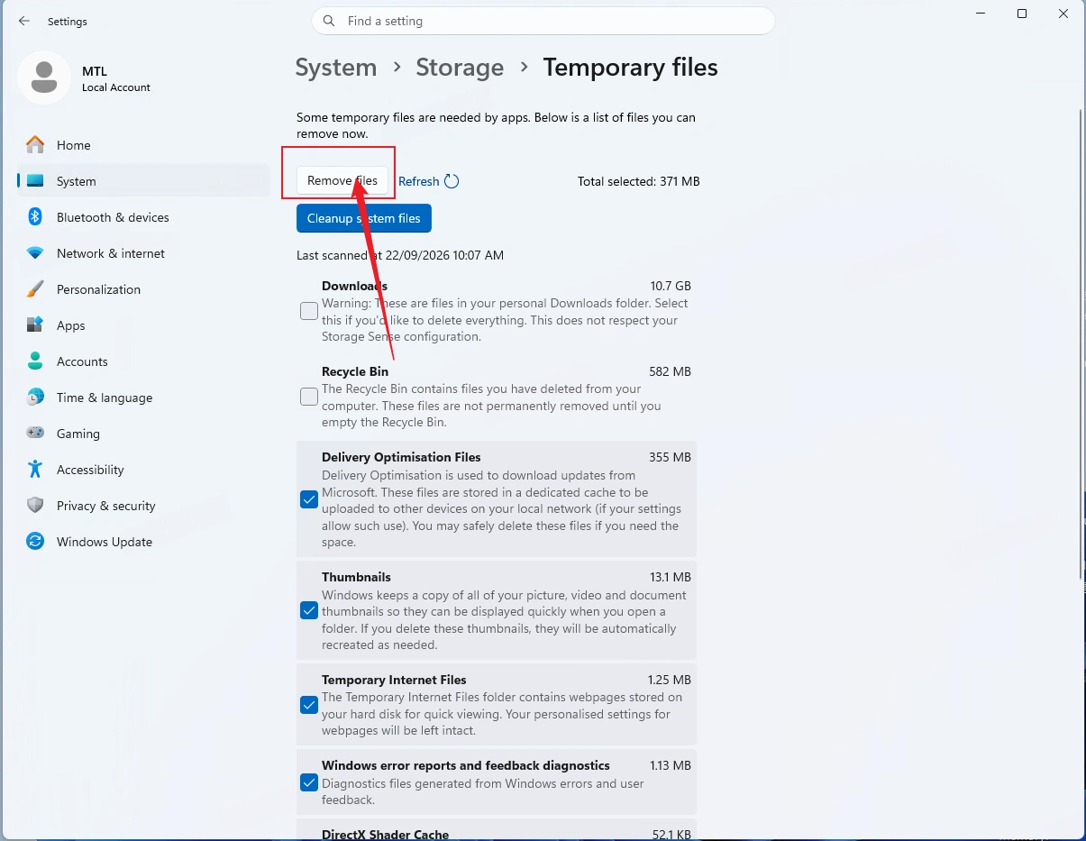Image resolution: width=1086 pixels, height=841 pixels.
Task: Click the Home icon in sidebar
Action: click(35, 145)
